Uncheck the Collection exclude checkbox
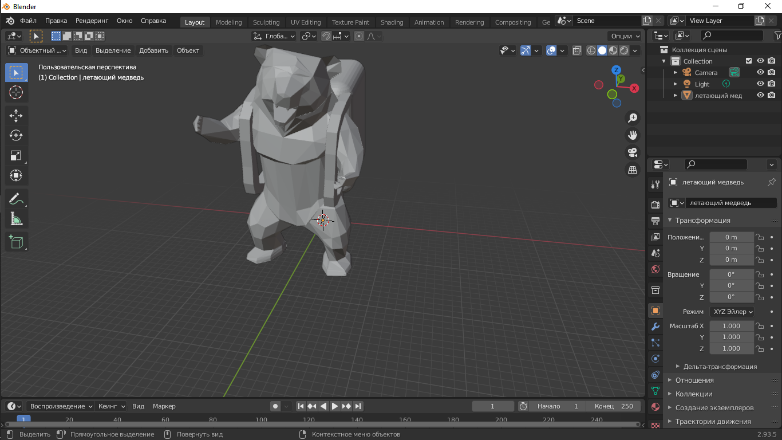The image size is (782, 440). click(x=749, y=61)
